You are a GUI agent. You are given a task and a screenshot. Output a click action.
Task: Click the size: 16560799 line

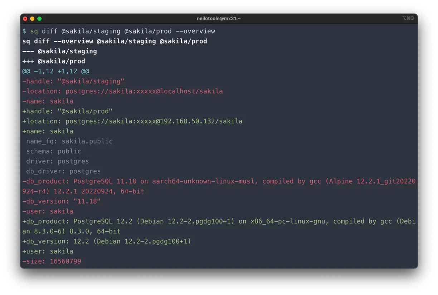(52, 261)
